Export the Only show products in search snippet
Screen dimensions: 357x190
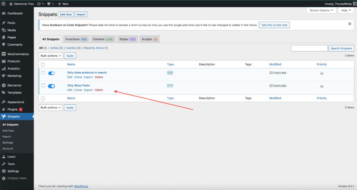click(88, 77)
